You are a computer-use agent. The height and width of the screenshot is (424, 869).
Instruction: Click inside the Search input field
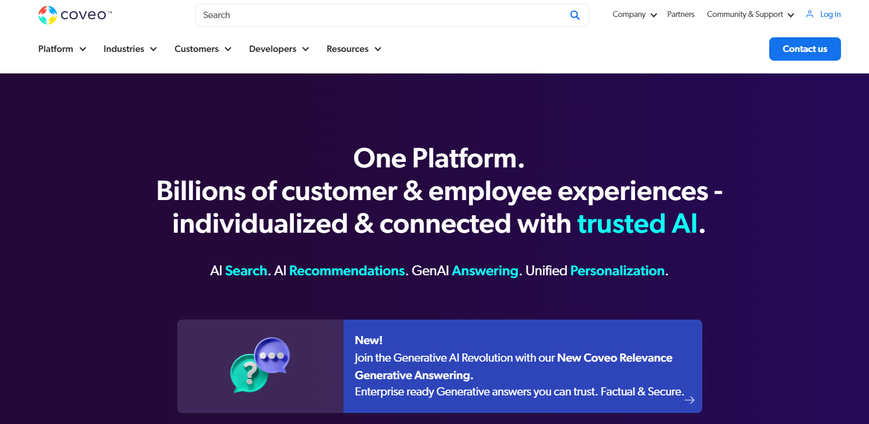click(x=350, y=15)
